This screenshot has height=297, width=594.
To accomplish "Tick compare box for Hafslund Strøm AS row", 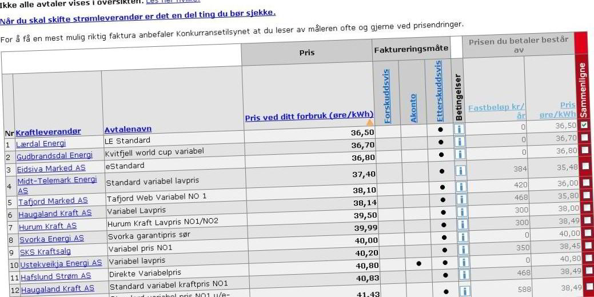I will pyautogui.click(x=589, y=258).
